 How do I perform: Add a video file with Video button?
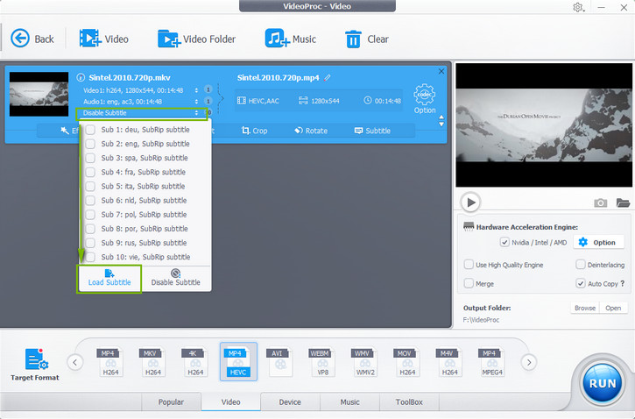point(103,39)
